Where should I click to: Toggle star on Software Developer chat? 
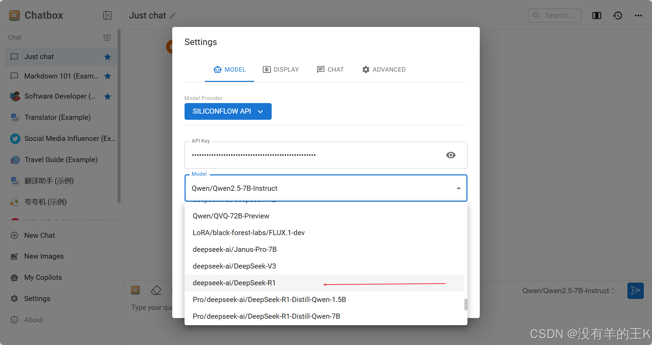coord(108,97)
